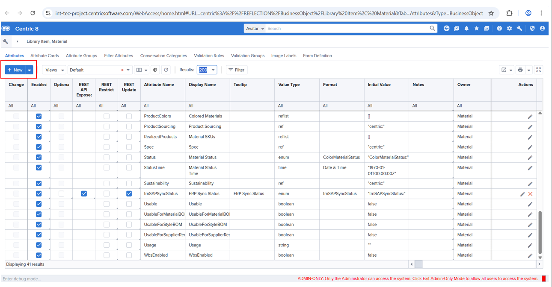
Task: Check REST Restrict for Spec row
Action: [x=107, y=147]
